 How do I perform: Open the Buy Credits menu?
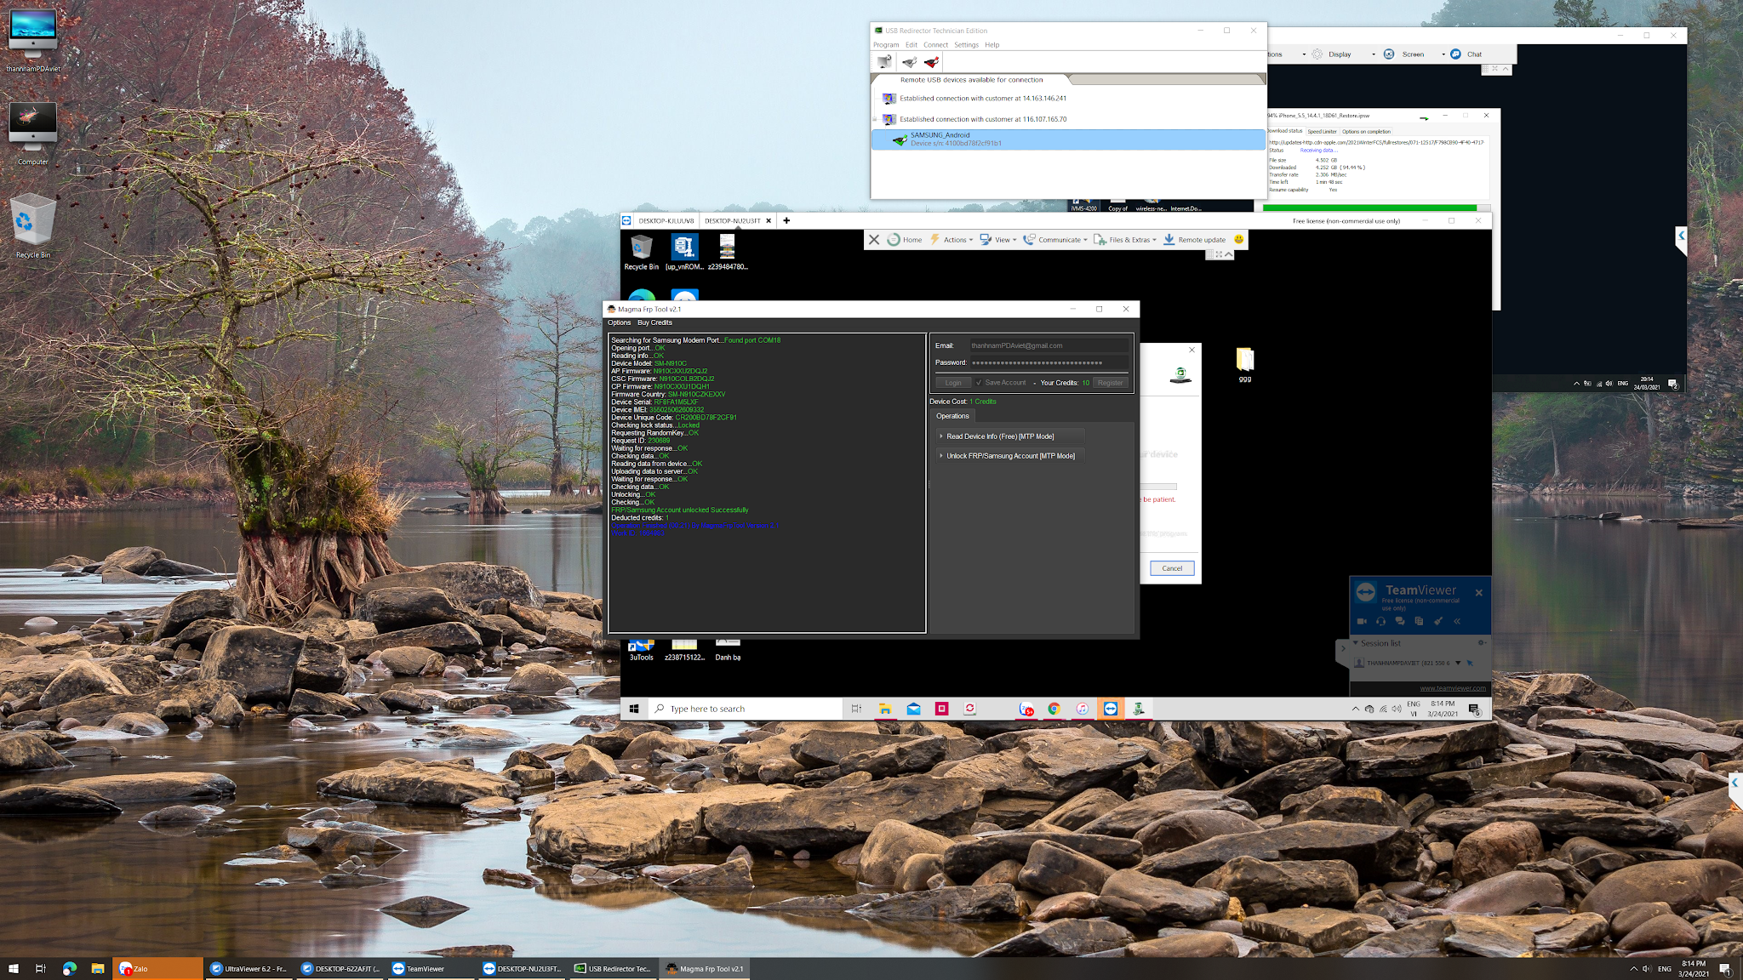tap(654, 322)
